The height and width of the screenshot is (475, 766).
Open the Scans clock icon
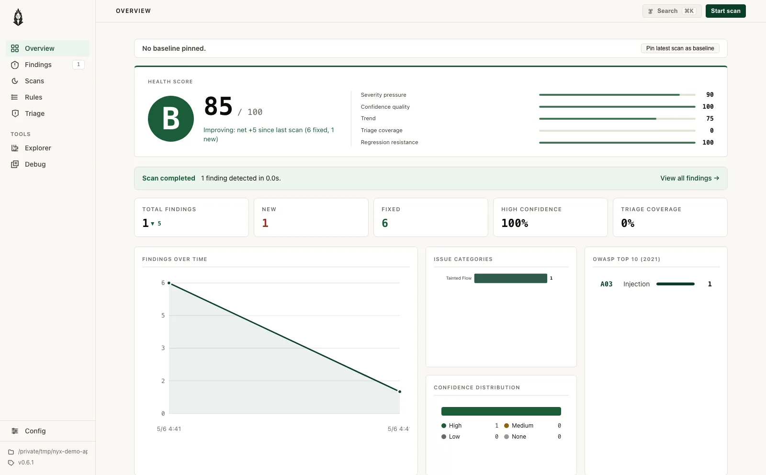15,81
